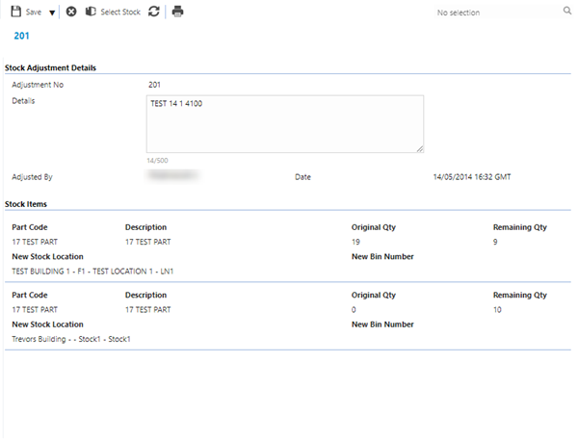Click the Save floppy disk icon
578x441 pixels.
16,12
